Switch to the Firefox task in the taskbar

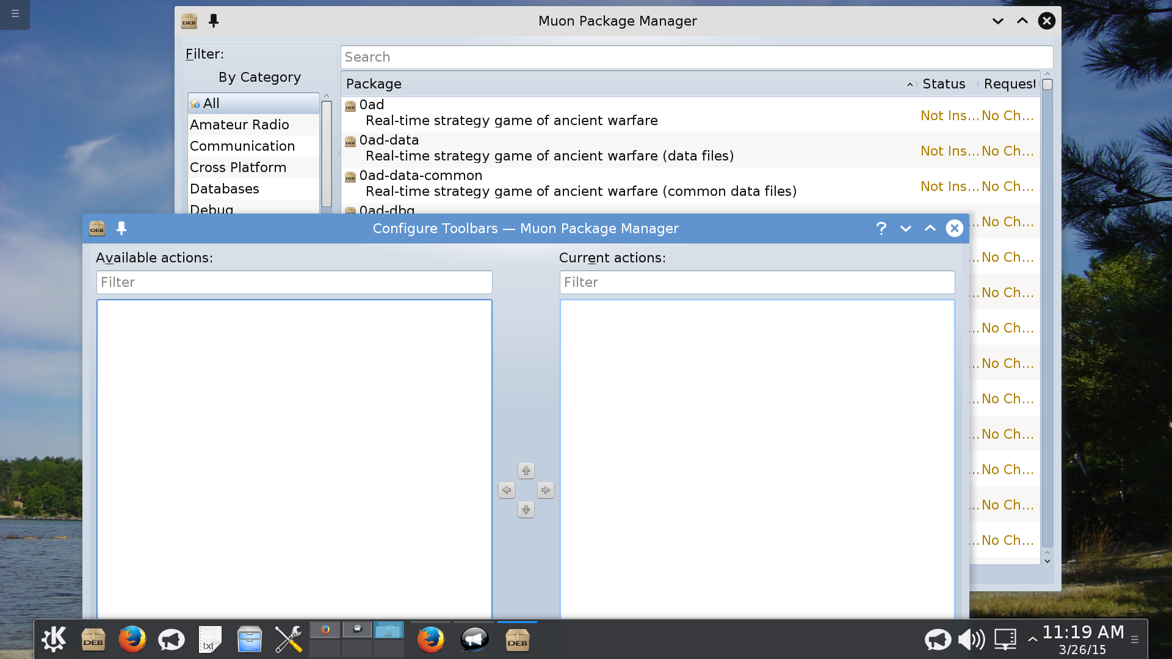click(431, 639)
